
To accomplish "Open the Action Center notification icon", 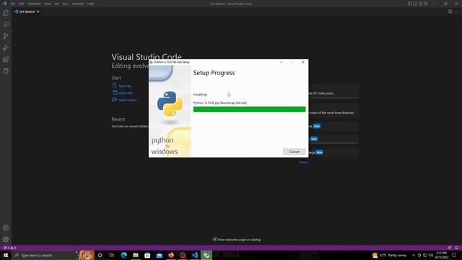I will coord(454,255).
